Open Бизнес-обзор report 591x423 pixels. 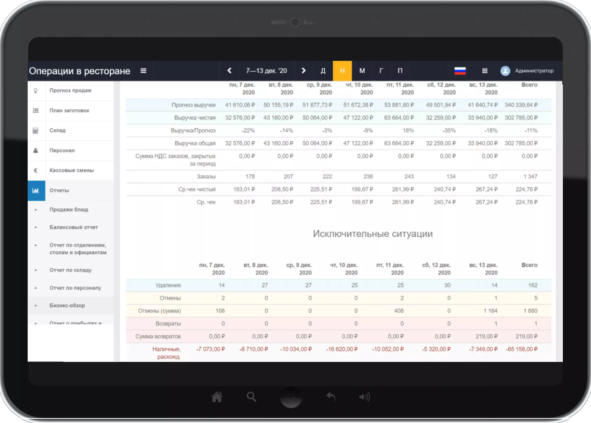click(67, 305)
